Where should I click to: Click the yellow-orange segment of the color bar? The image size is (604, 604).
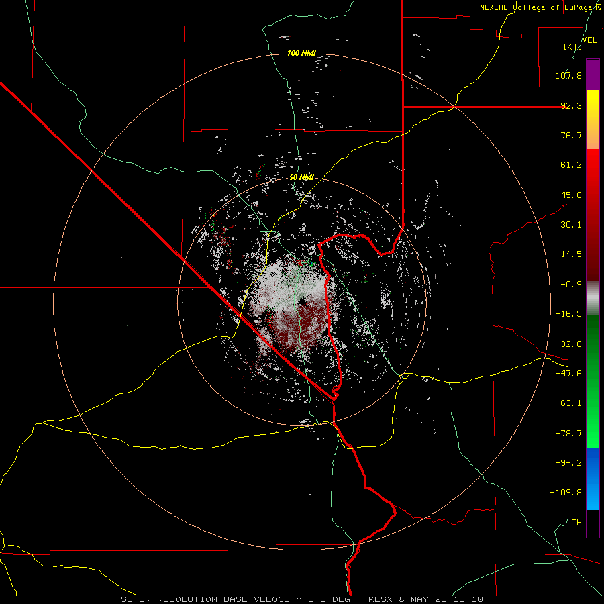[593, 119]
